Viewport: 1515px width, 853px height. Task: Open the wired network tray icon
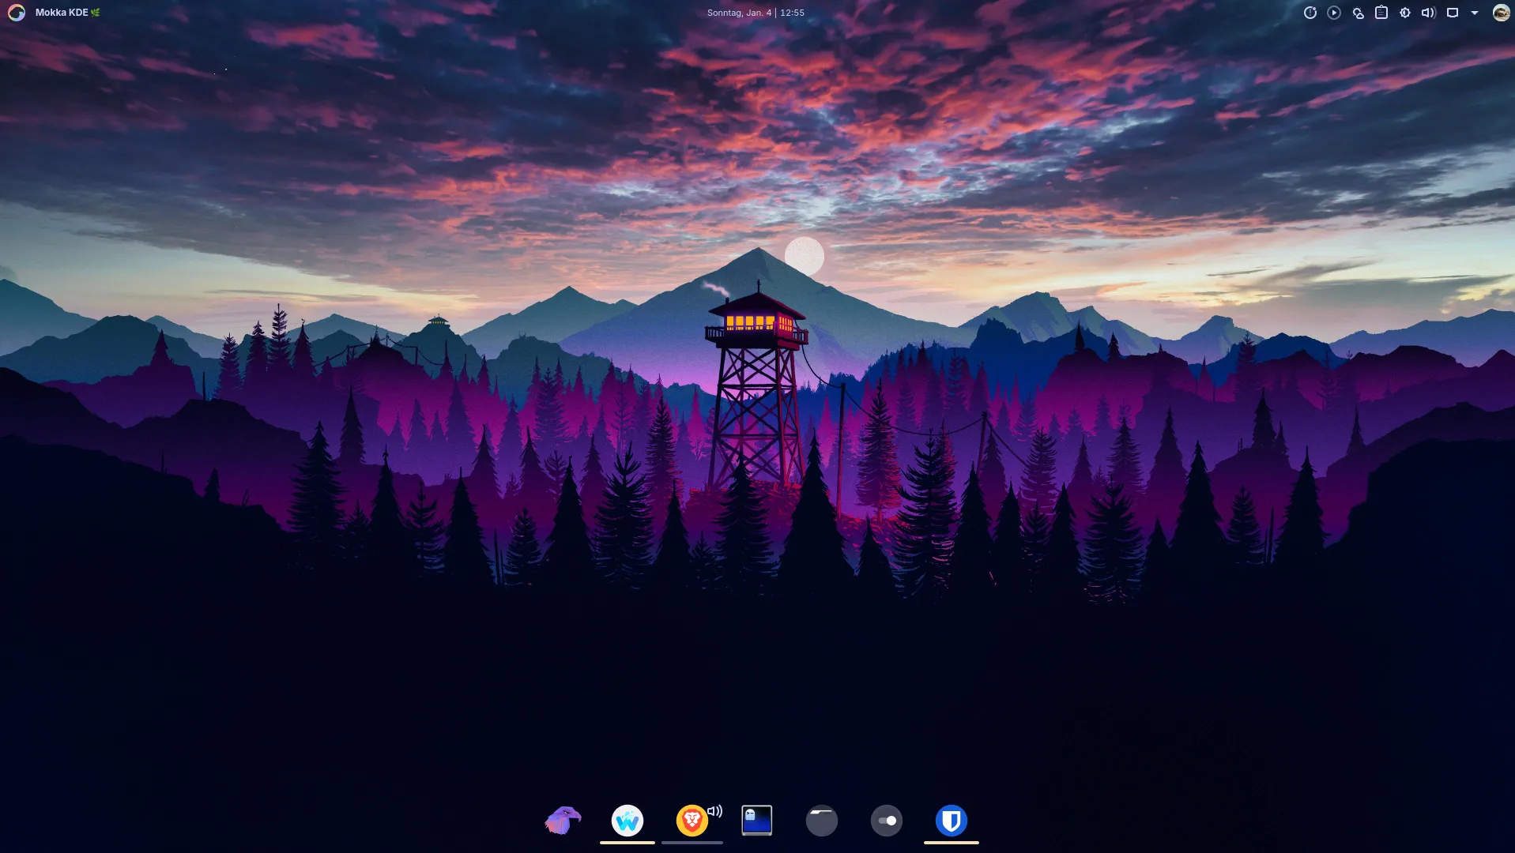[x=1452, y=13]
